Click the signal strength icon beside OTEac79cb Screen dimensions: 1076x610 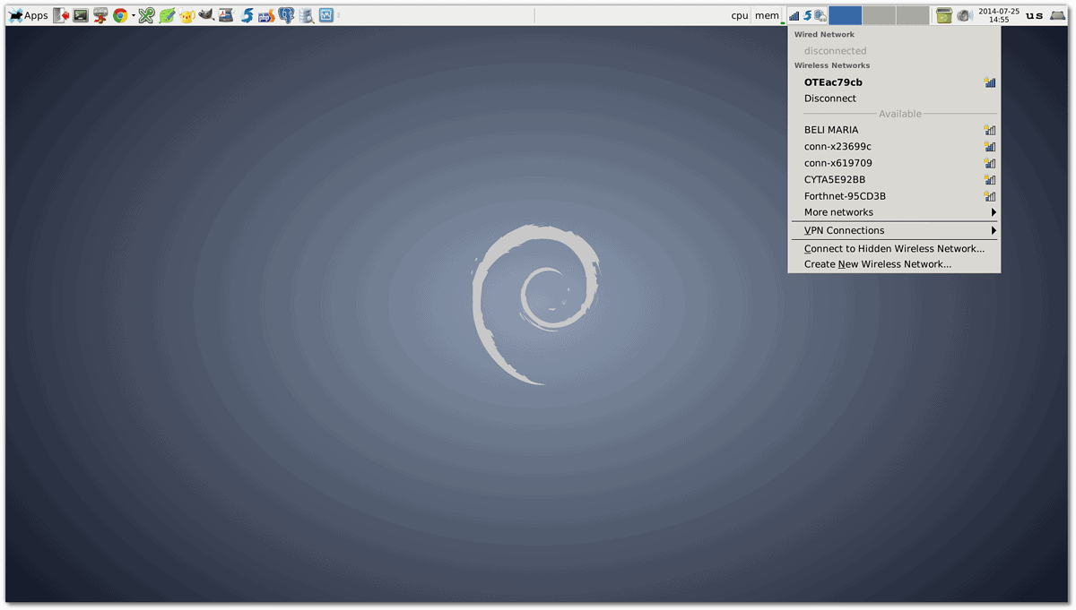click(x=989, y=82)
